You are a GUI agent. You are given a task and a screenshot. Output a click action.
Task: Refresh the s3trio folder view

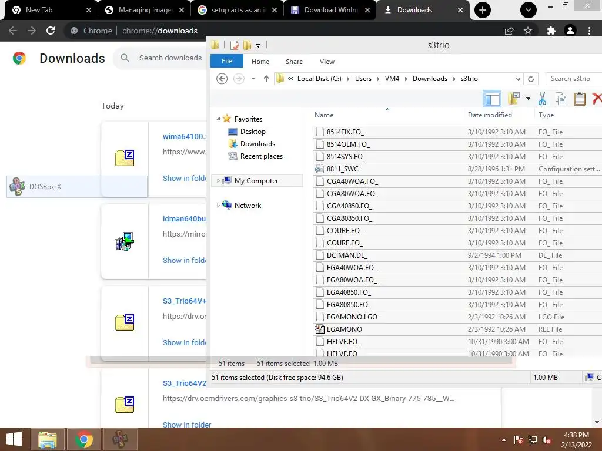coord(531,79)
